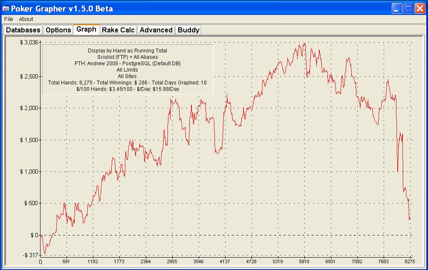This screenshot has width=428, height=270.
Task: Click the 8275 x-axis end label
Action: (410, 262)
